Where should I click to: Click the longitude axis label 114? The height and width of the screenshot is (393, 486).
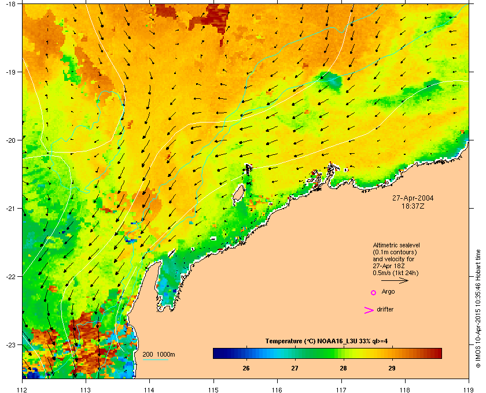click(x=149, y=390)
